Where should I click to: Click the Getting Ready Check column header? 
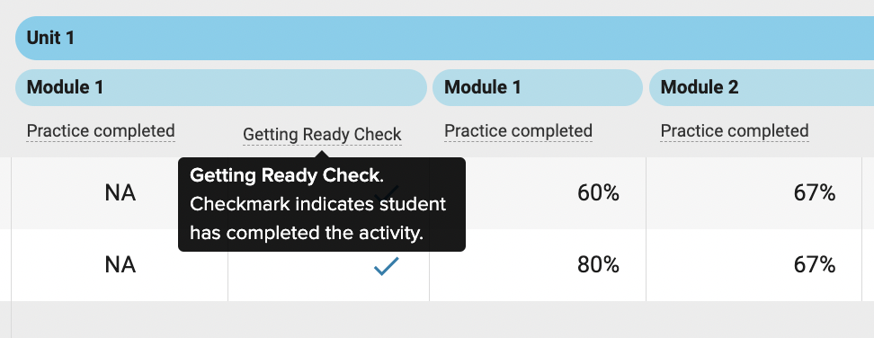[322, 135]
